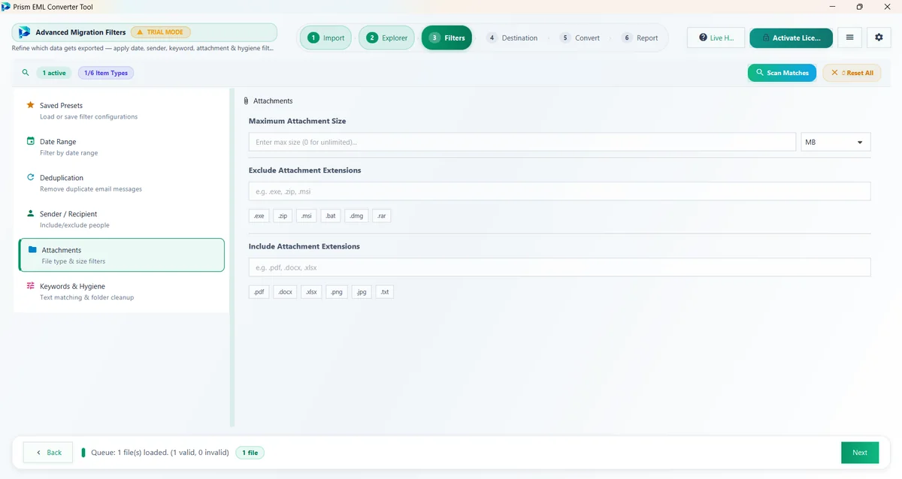Screen dimensions: 902x479
Task: Add .zip to excluded extensions
Action: point(283,215)
